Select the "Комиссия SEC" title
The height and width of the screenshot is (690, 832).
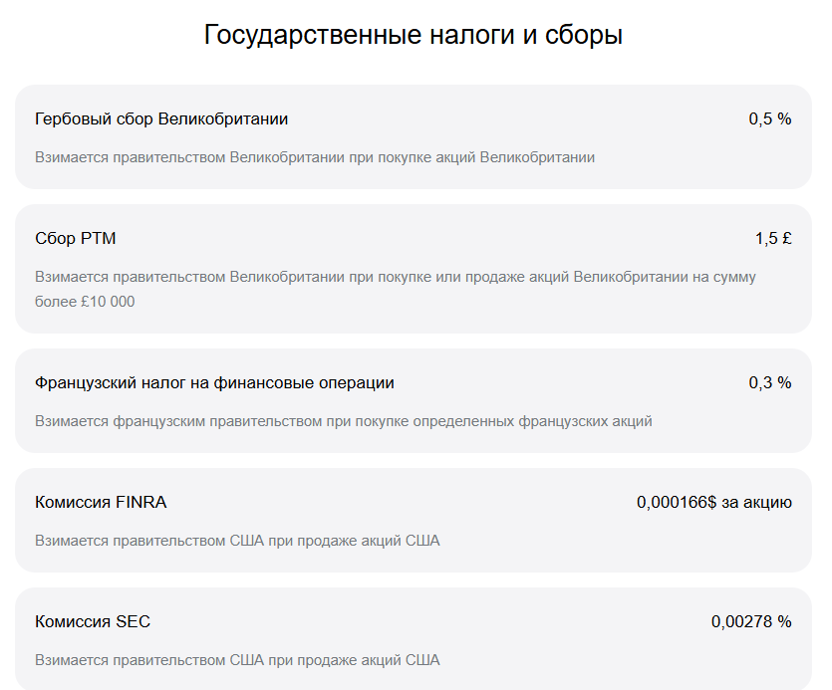(93, 622)
